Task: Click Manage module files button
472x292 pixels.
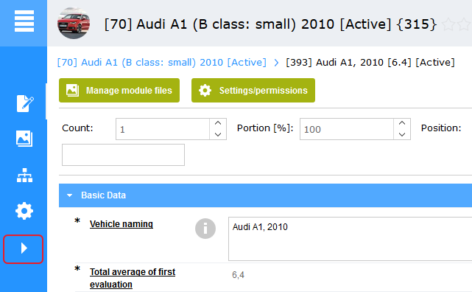Action: coord(119,91)
